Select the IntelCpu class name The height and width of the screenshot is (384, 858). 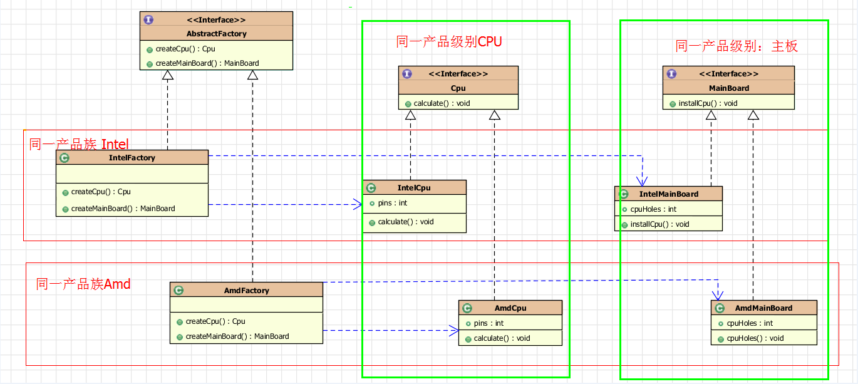coord(414,187)
